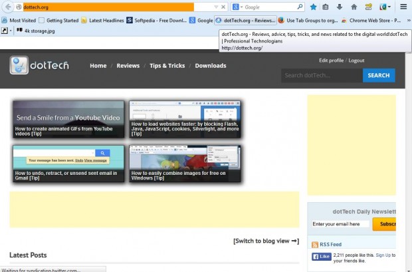This screenshot has width=412, height=272.
Task: Show bookmarks list clipboard icon
Action: [326, 7]
